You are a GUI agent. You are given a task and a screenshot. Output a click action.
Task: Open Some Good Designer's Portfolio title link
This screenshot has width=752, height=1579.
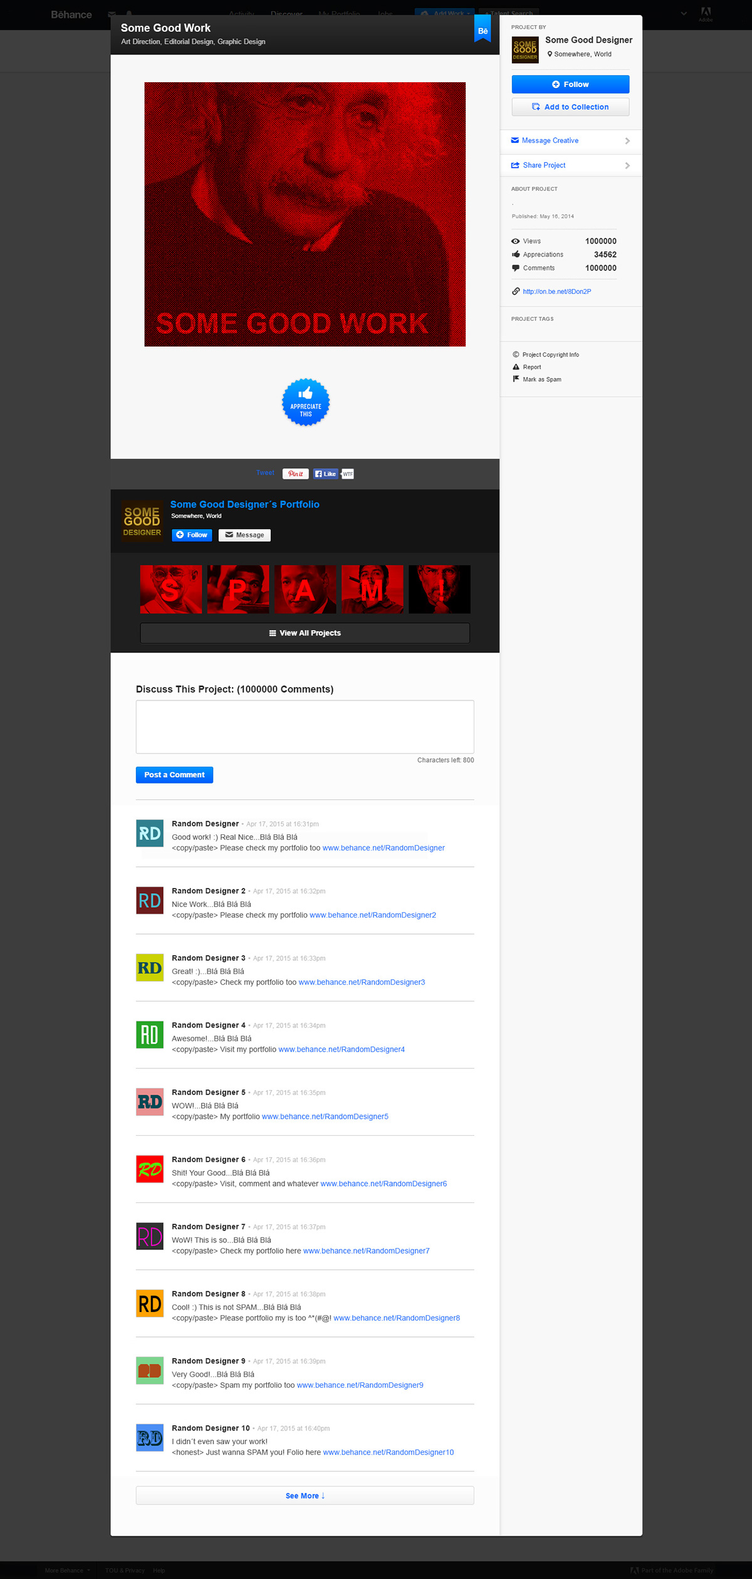(x=245, y=504)
